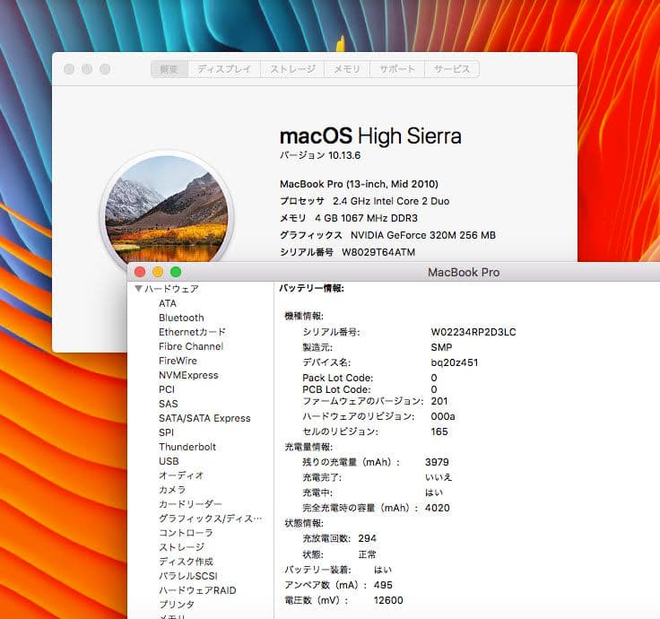Screen dimensions: 660x619
Task: Open the ディスプレイ tab in About This Mac
Action: [x=224, y=69]
